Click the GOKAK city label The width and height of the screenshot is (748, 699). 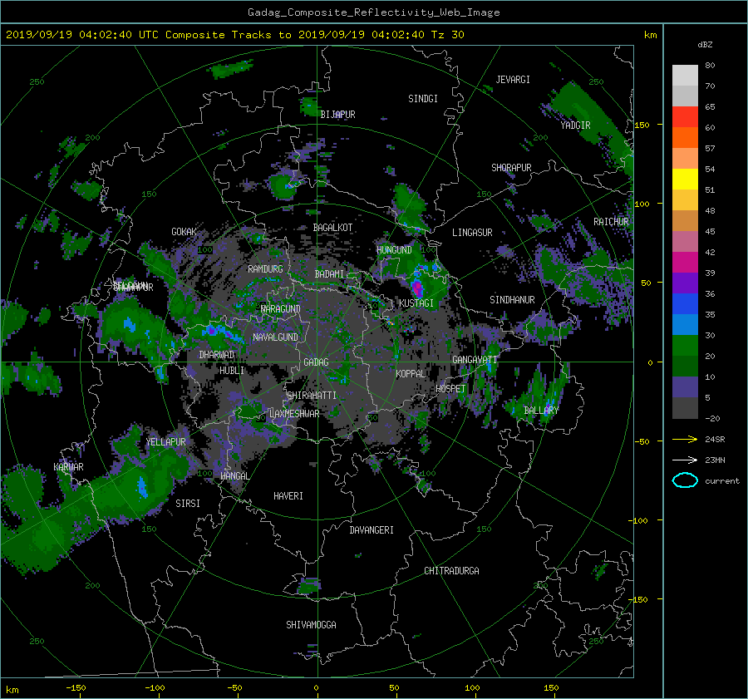click(184, 232)
